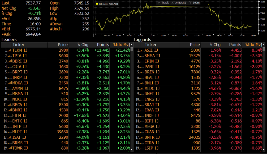Click the volume bars icon beside BMRI IJ
Viewport: 267px width, 154px height.
(10, 110)
